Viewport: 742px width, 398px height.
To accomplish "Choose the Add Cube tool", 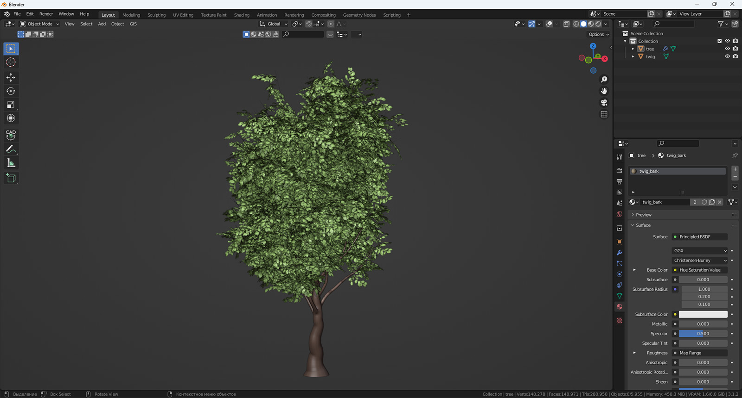I will pyautogui.click(x=11, y=178).
